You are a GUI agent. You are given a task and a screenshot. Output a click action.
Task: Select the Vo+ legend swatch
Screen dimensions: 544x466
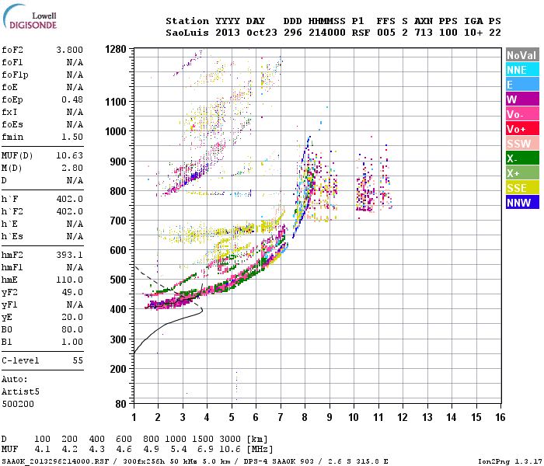pyautogui.click(x=522, y=129)
